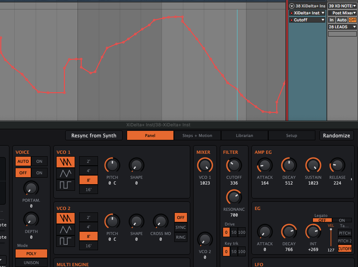Click the PORTAM. knob
This screenshot has height=267, width=358.
point(31,188)
